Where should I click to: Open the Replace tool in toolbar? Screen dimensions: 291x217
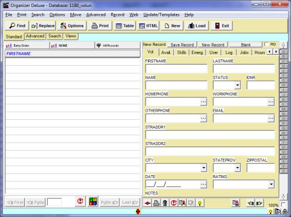(x=43, y=26)
